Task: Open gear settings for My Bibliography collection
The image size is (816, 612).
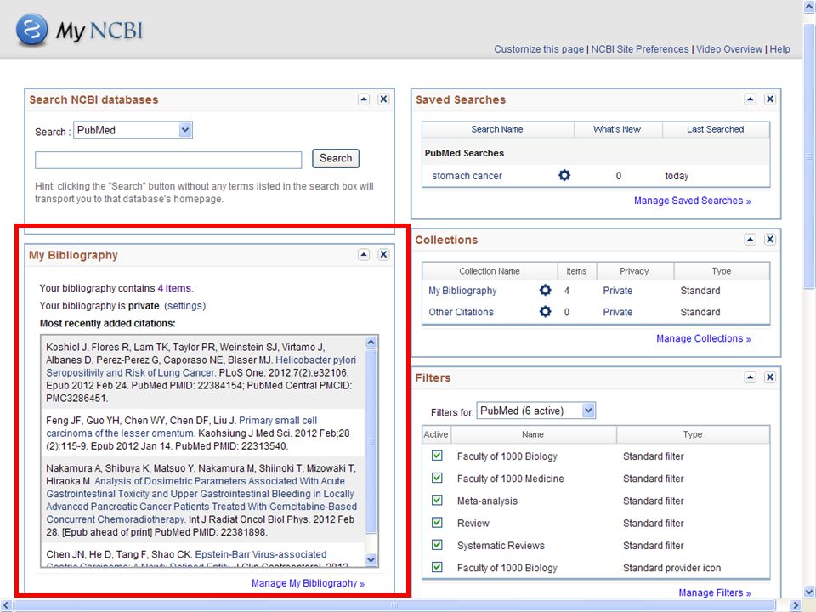Action: pos(545,290)
